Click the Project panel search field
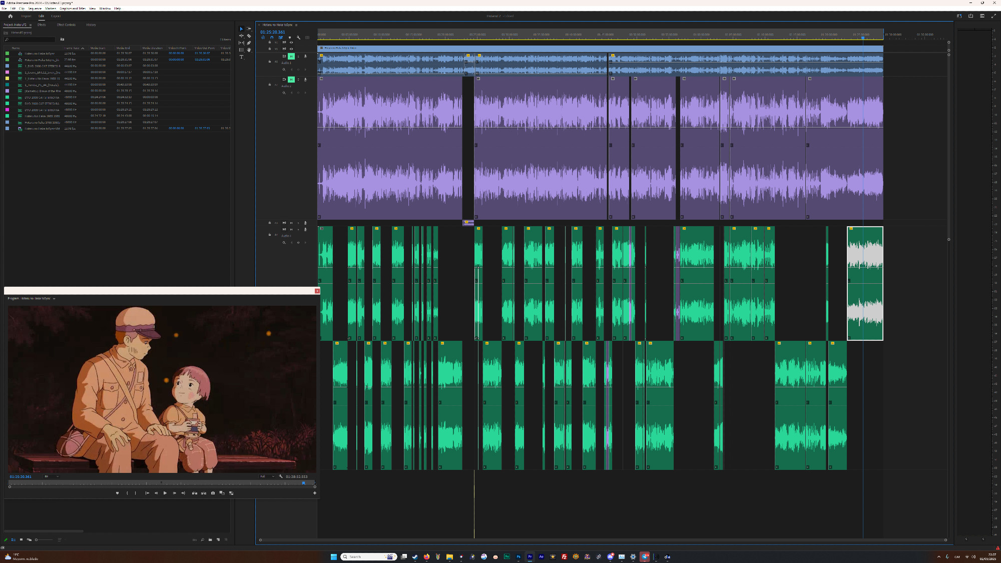This screenshot has height=563, width=1001. (x=29, y=40)
